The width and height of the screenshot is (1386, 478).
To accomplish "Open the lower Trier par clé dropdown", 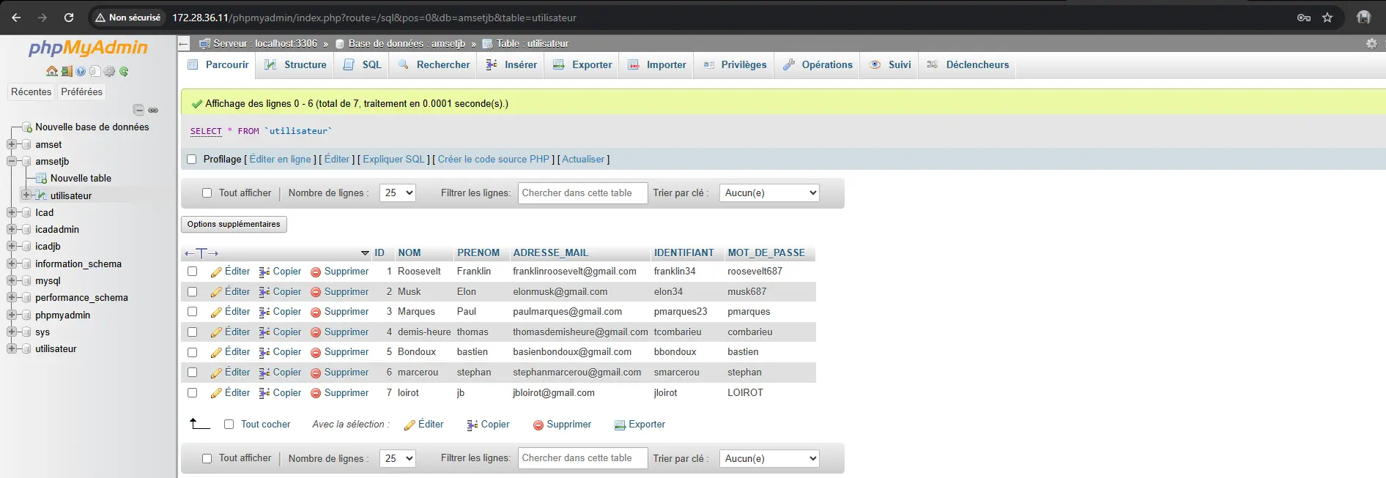I will (x=769, y=459).
